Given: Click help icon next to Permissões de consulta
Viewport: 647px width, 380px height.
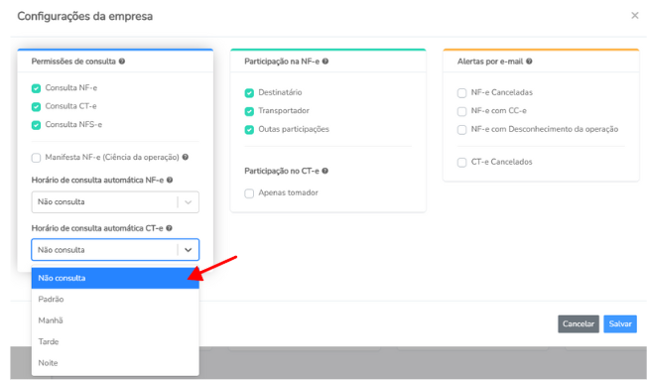Looking at the screenshot, I should 122,62.
